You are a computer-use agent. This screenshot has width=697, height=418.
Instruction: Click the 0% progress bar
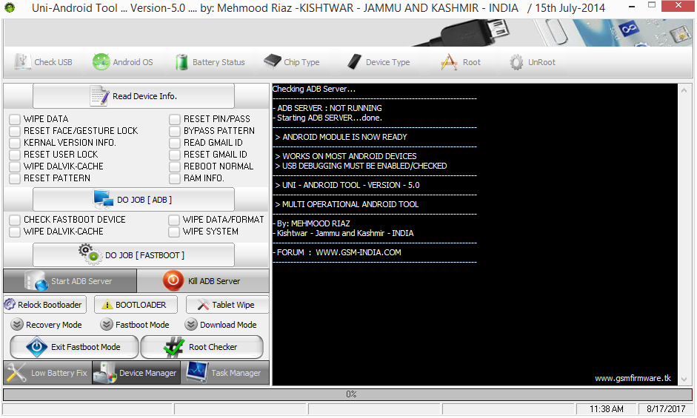click(x=347, y=394)
